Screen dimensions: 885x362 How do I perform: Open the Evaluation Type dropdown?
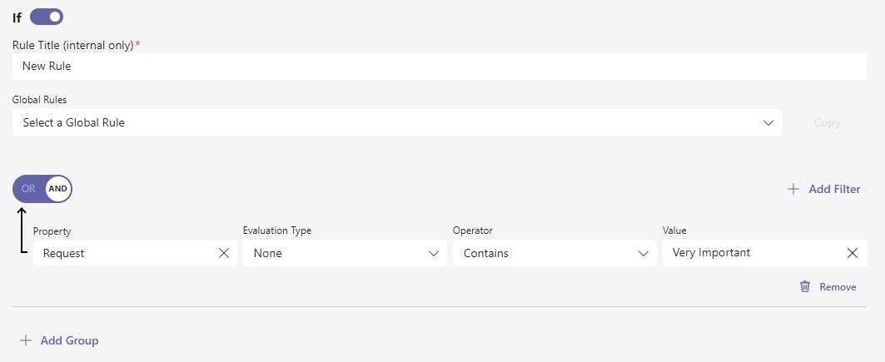point(343,253)
